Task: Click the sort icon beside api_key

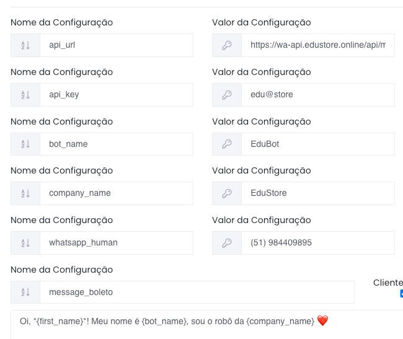Action: 25,95
